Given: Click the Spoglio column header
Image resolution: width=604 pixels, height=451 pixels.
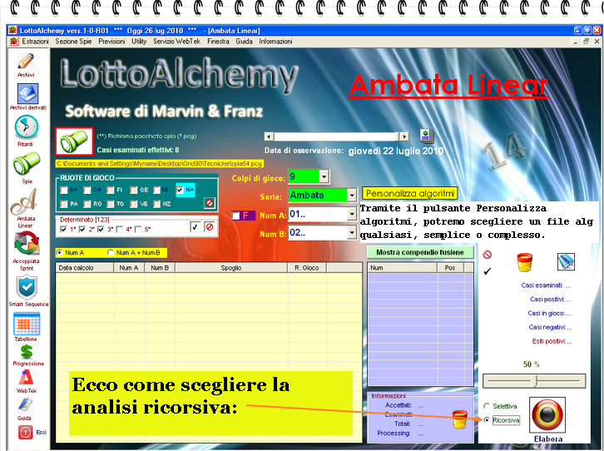Looking at the screenshot, I should [231, 268].
